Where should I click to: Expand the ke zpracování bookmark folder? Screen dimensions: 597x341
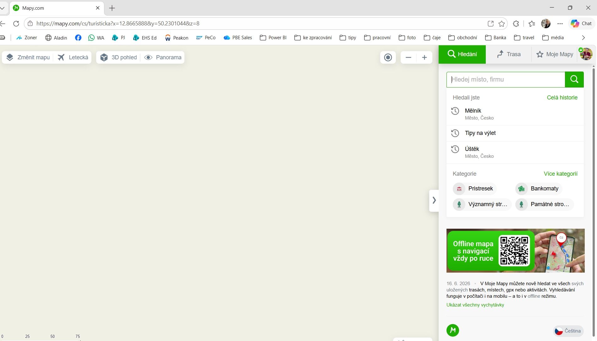313,38
